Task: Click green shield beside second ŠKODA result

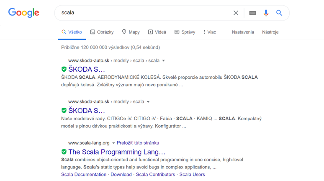Action: (x=64, y=111)
